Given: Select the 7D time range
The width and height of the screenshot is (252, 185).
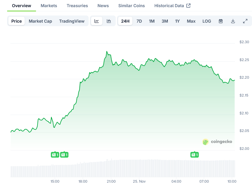Looking at the screenshot, I should [139, 21].
